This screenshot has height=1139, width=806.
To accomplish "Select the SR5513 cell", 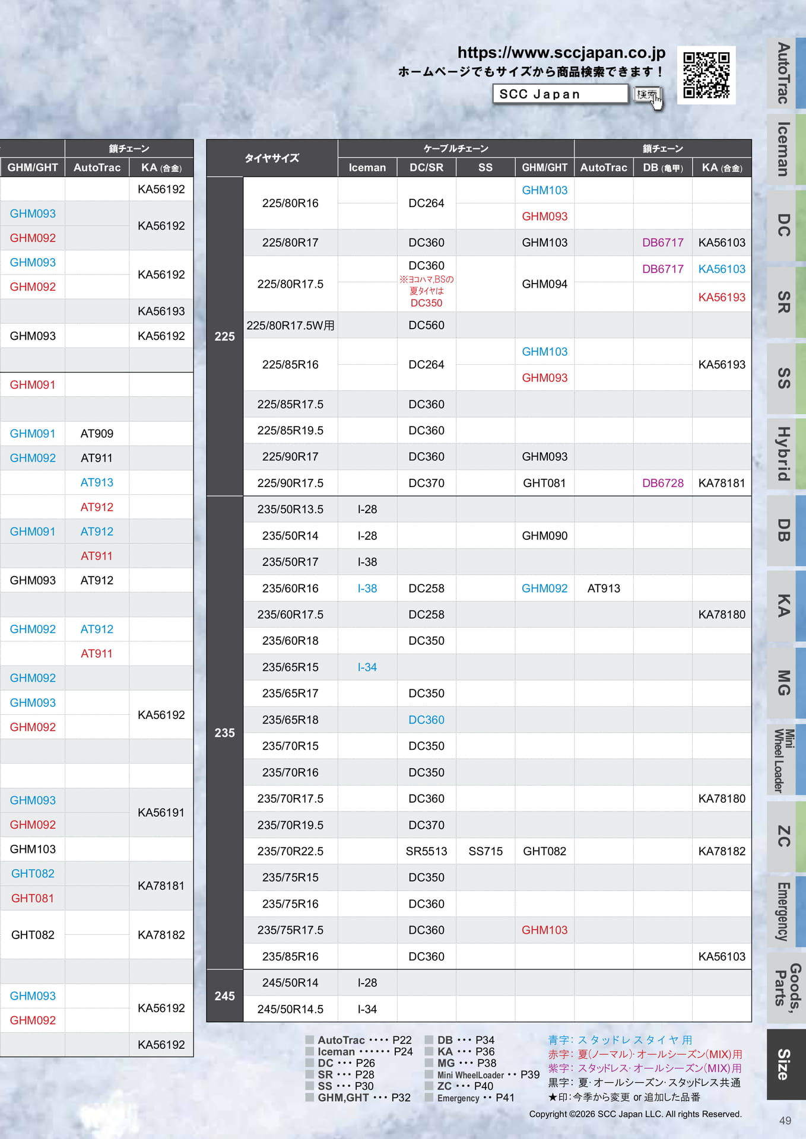I will point(426,851).
